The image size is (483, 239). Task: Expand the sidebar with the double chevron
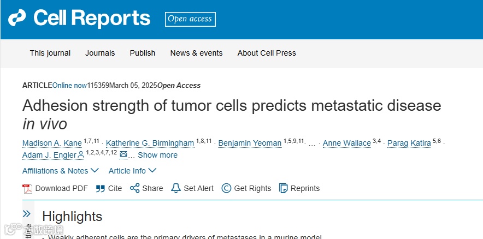click(x=26, y=214)
